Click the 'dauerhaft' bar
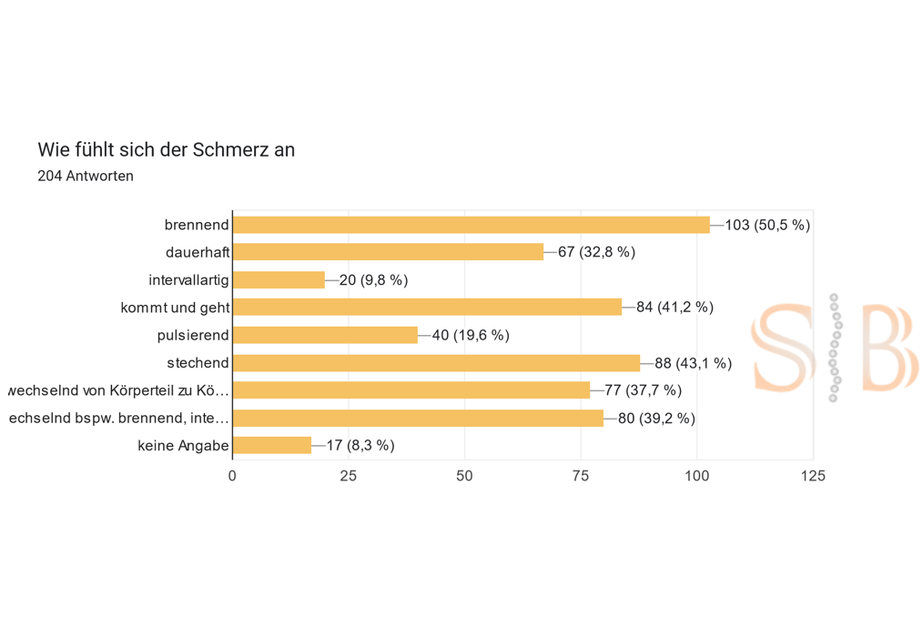 (x=388, y=252)
